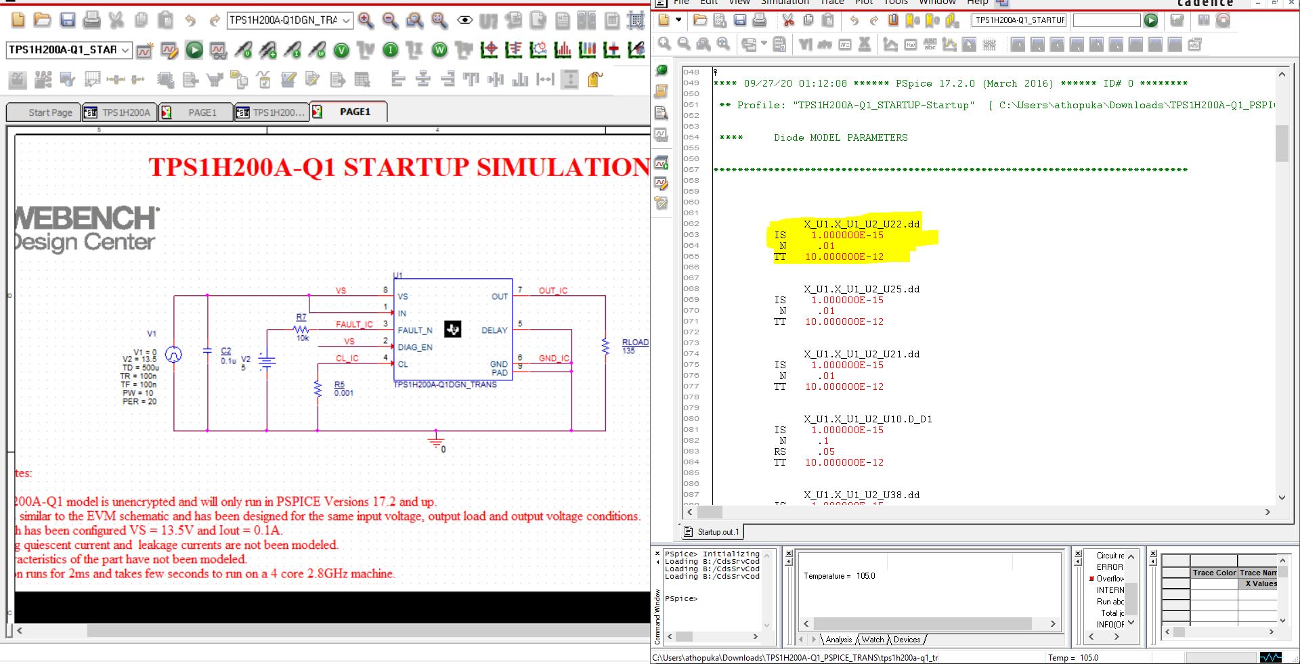Switch to the Start Page tab
Image resolution: width=1300 pixels, height=664 pixels.
43,112
